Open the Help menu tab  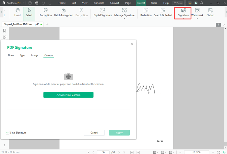point(166,3)
